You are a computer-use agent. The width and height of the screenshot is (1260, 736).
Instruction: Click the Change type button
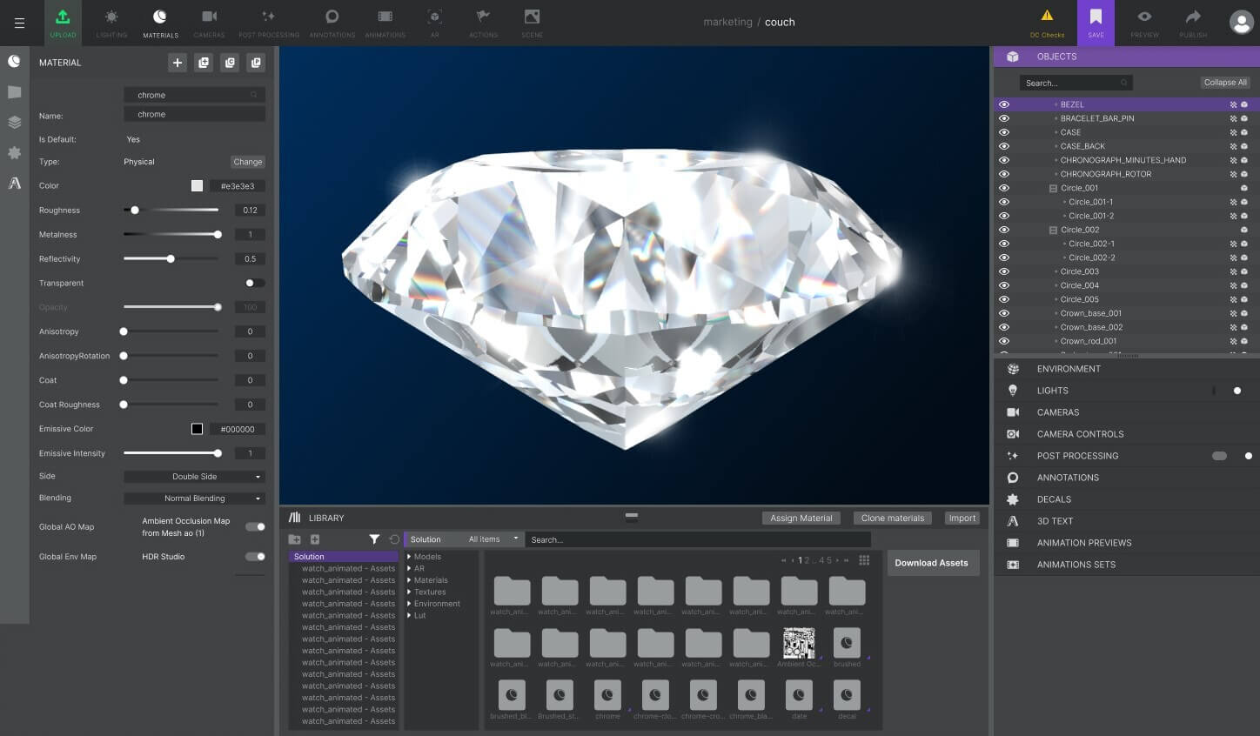click(x=248, y=162)
